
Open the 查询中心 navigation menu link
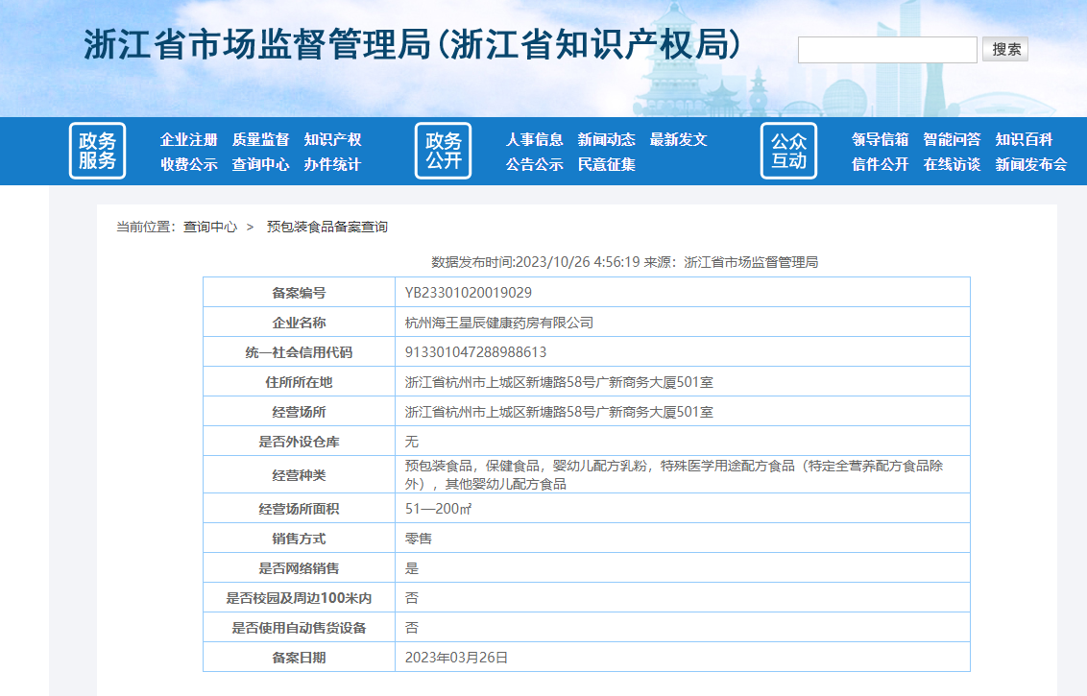tap(260, 164)
